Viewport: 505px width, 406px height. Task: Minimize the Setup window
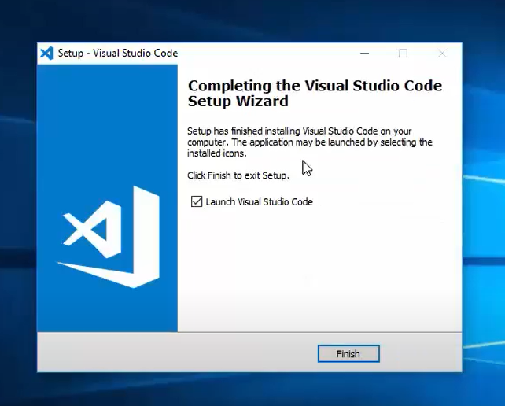(x=364, y=54)
